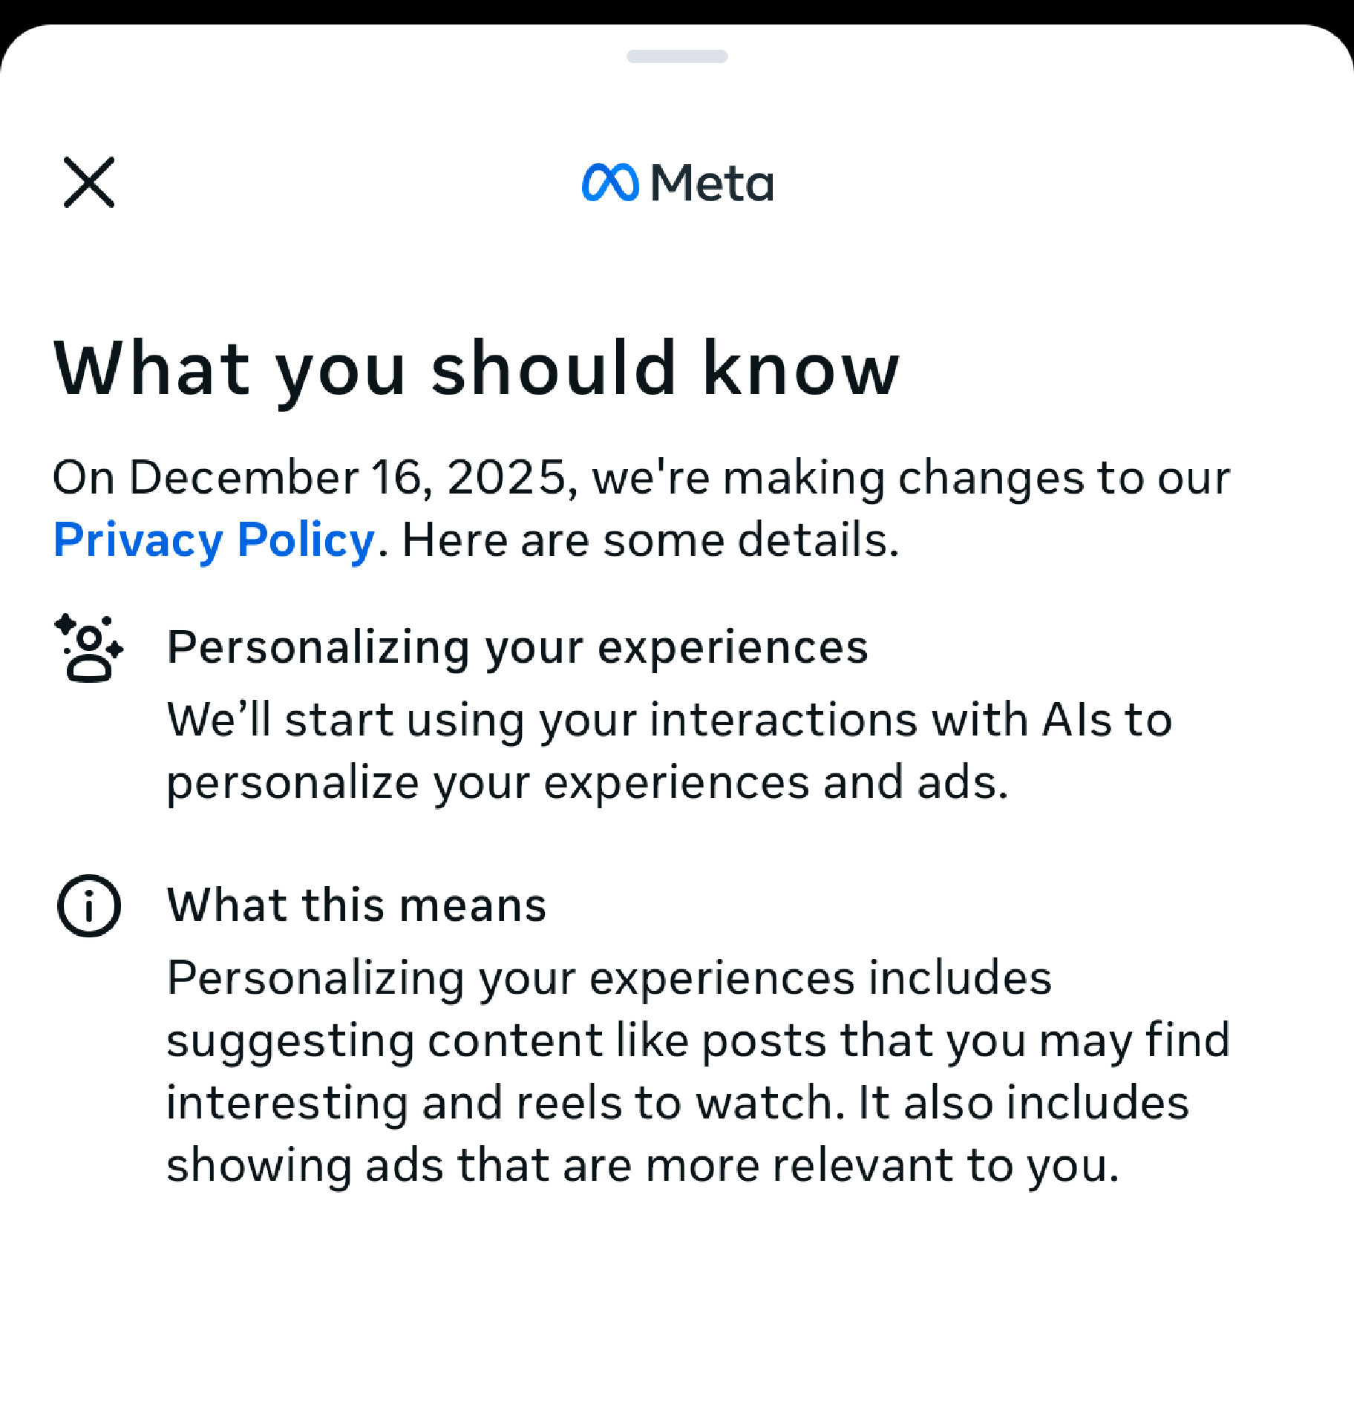Click the sparkle person personalization icon
This screenshot has width=1354, height=1425.
click(89, 648)
